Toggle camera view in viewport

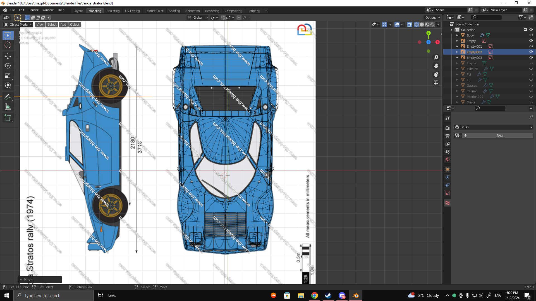click(x=436, y=74)
